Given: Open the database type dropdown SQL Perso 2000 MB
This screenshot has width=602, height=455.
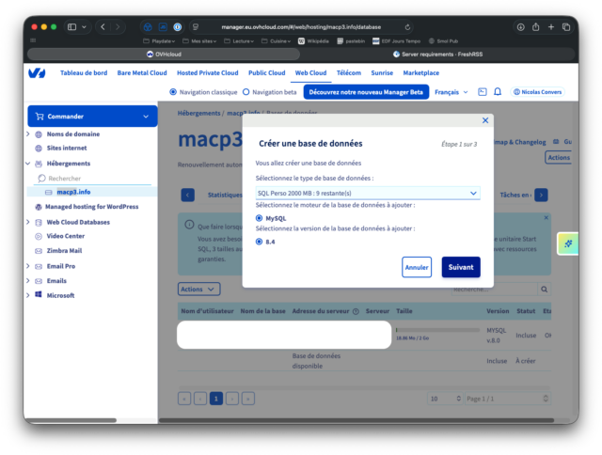Looking at the screenshot, I should click(368, 193).
